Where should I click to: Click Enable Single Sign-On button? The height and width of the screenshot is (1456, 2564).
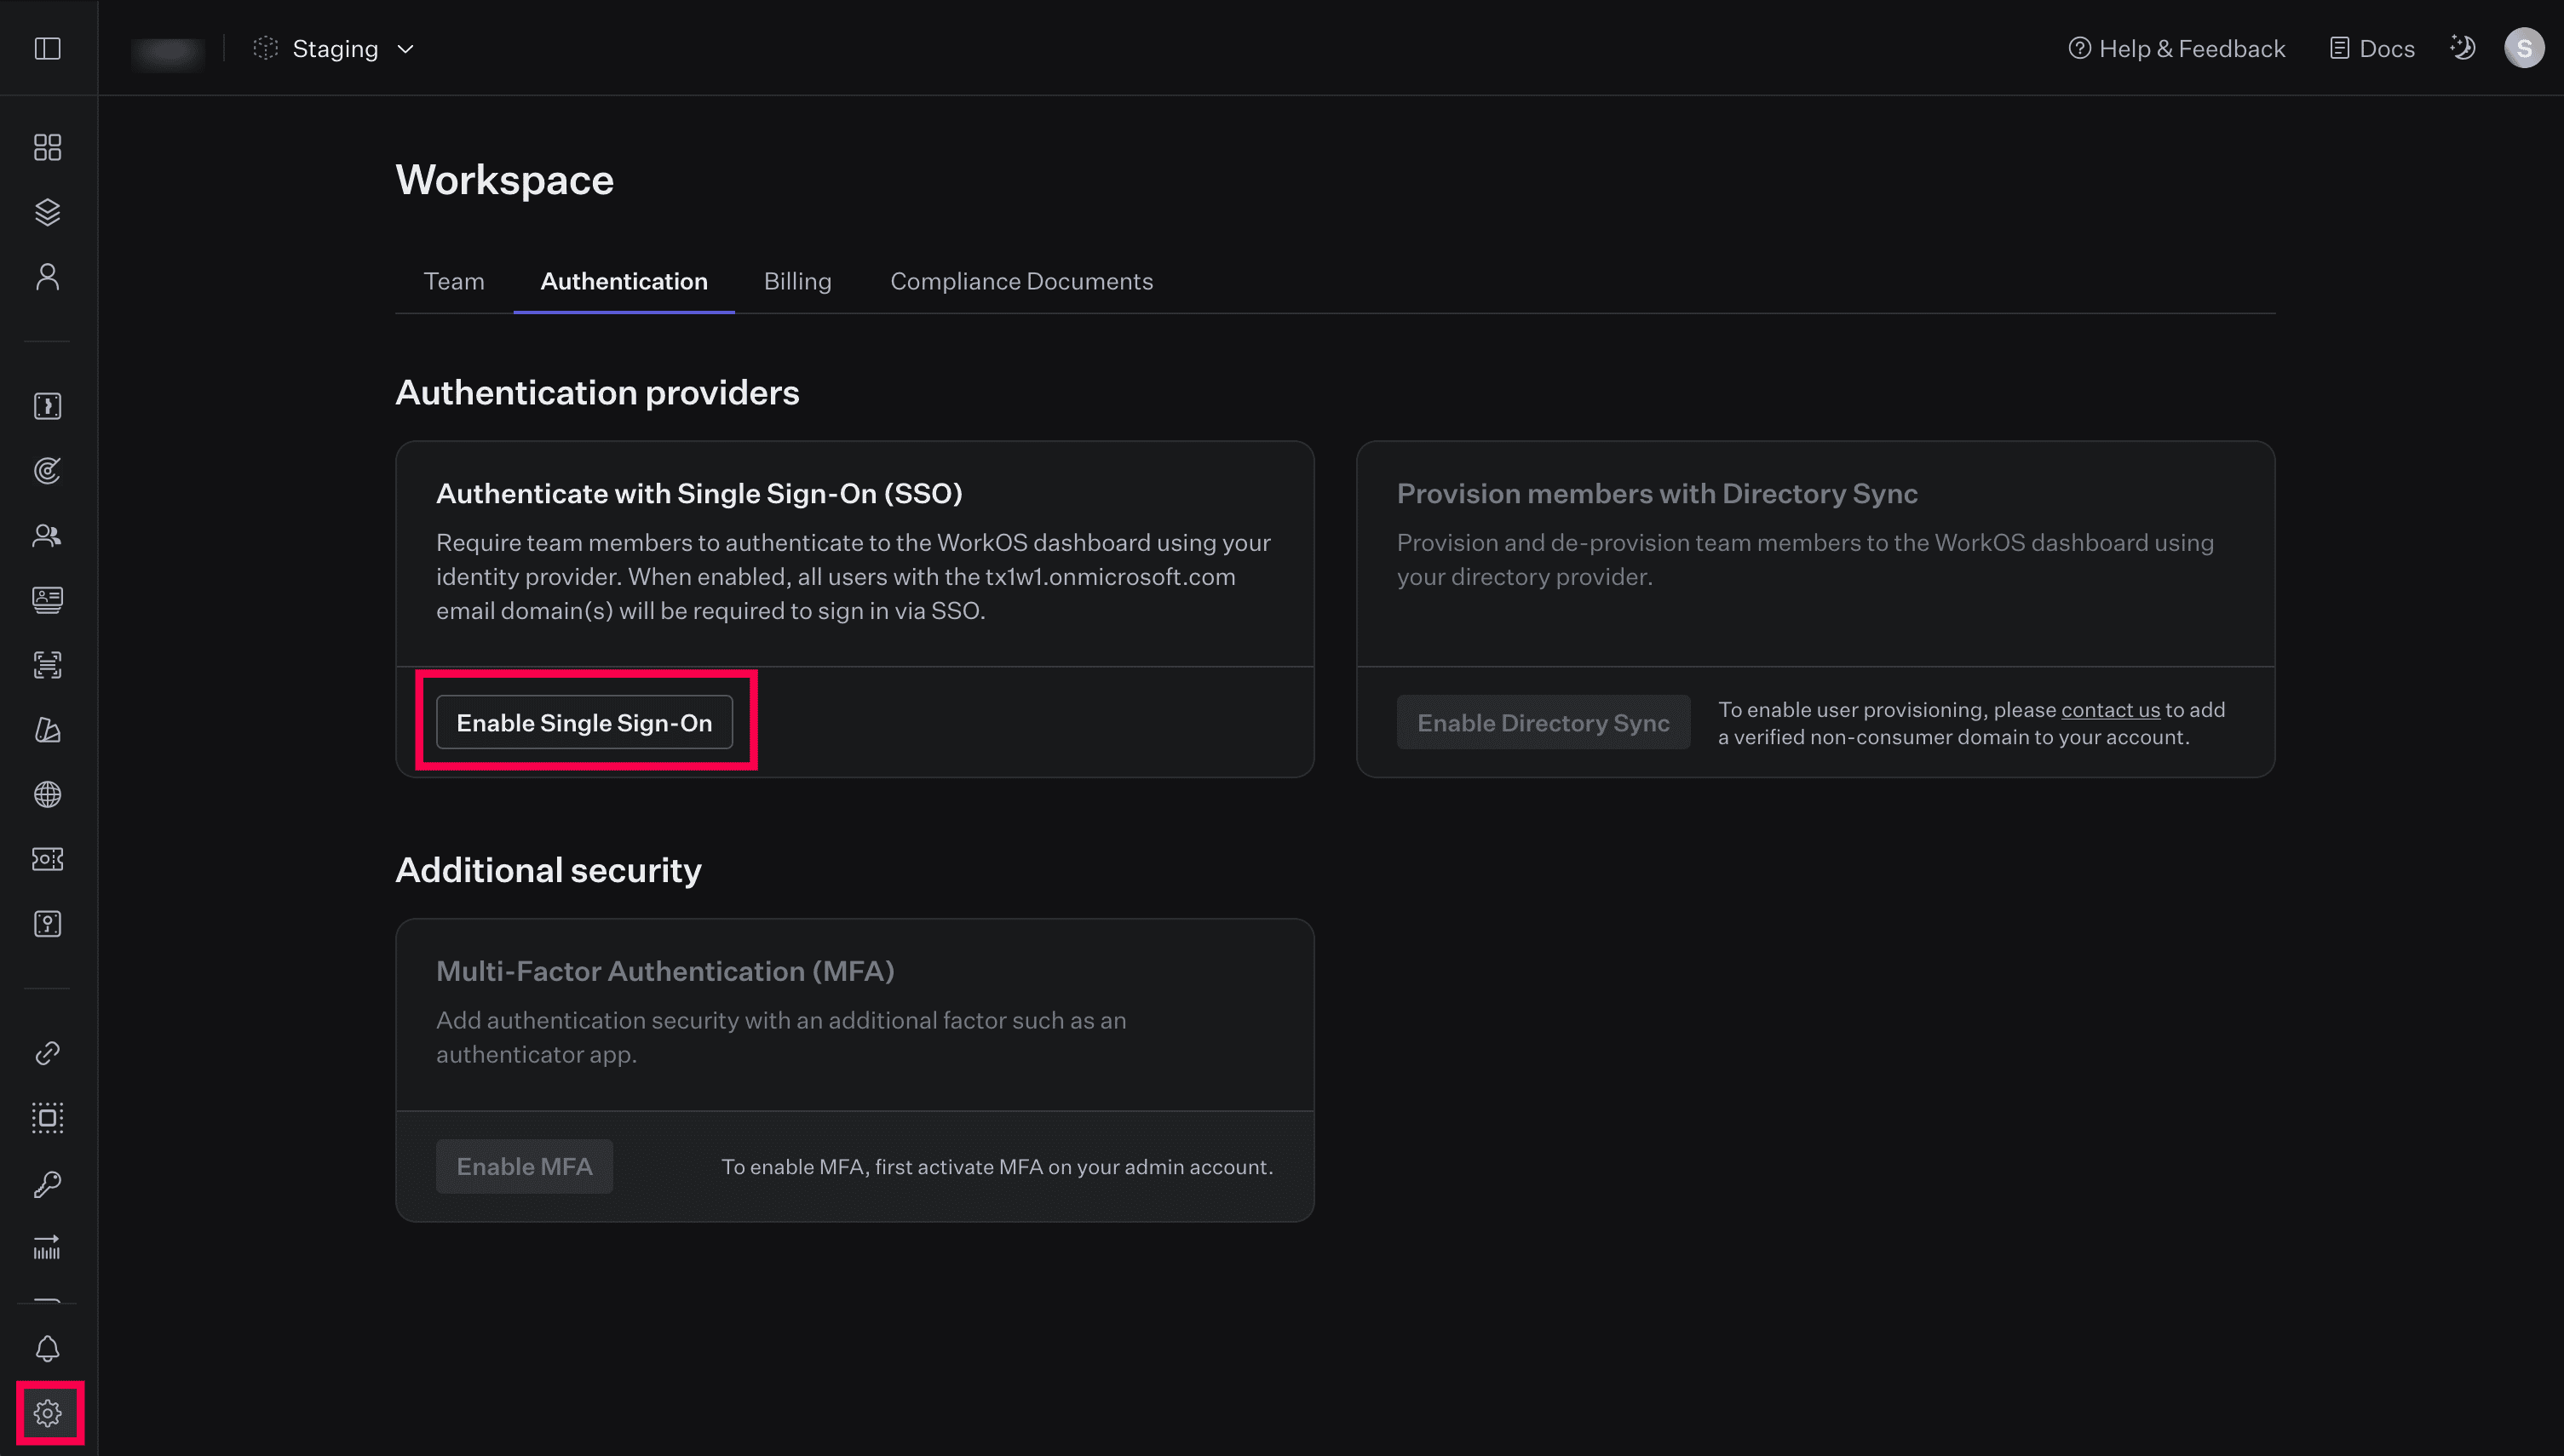click(x=584, y=722)
